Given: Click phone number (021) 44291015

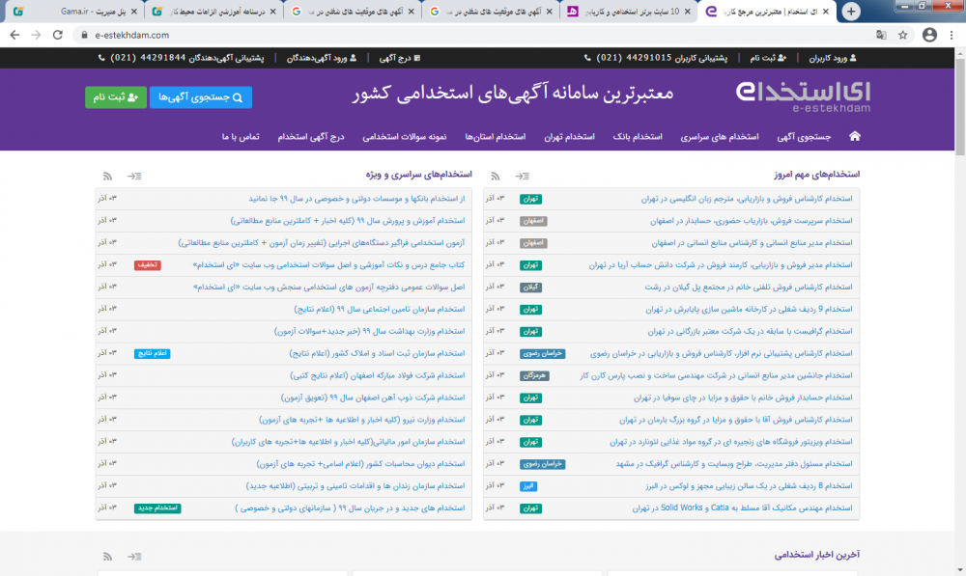Looking at the screenshot, I should (x=634, y=58).
